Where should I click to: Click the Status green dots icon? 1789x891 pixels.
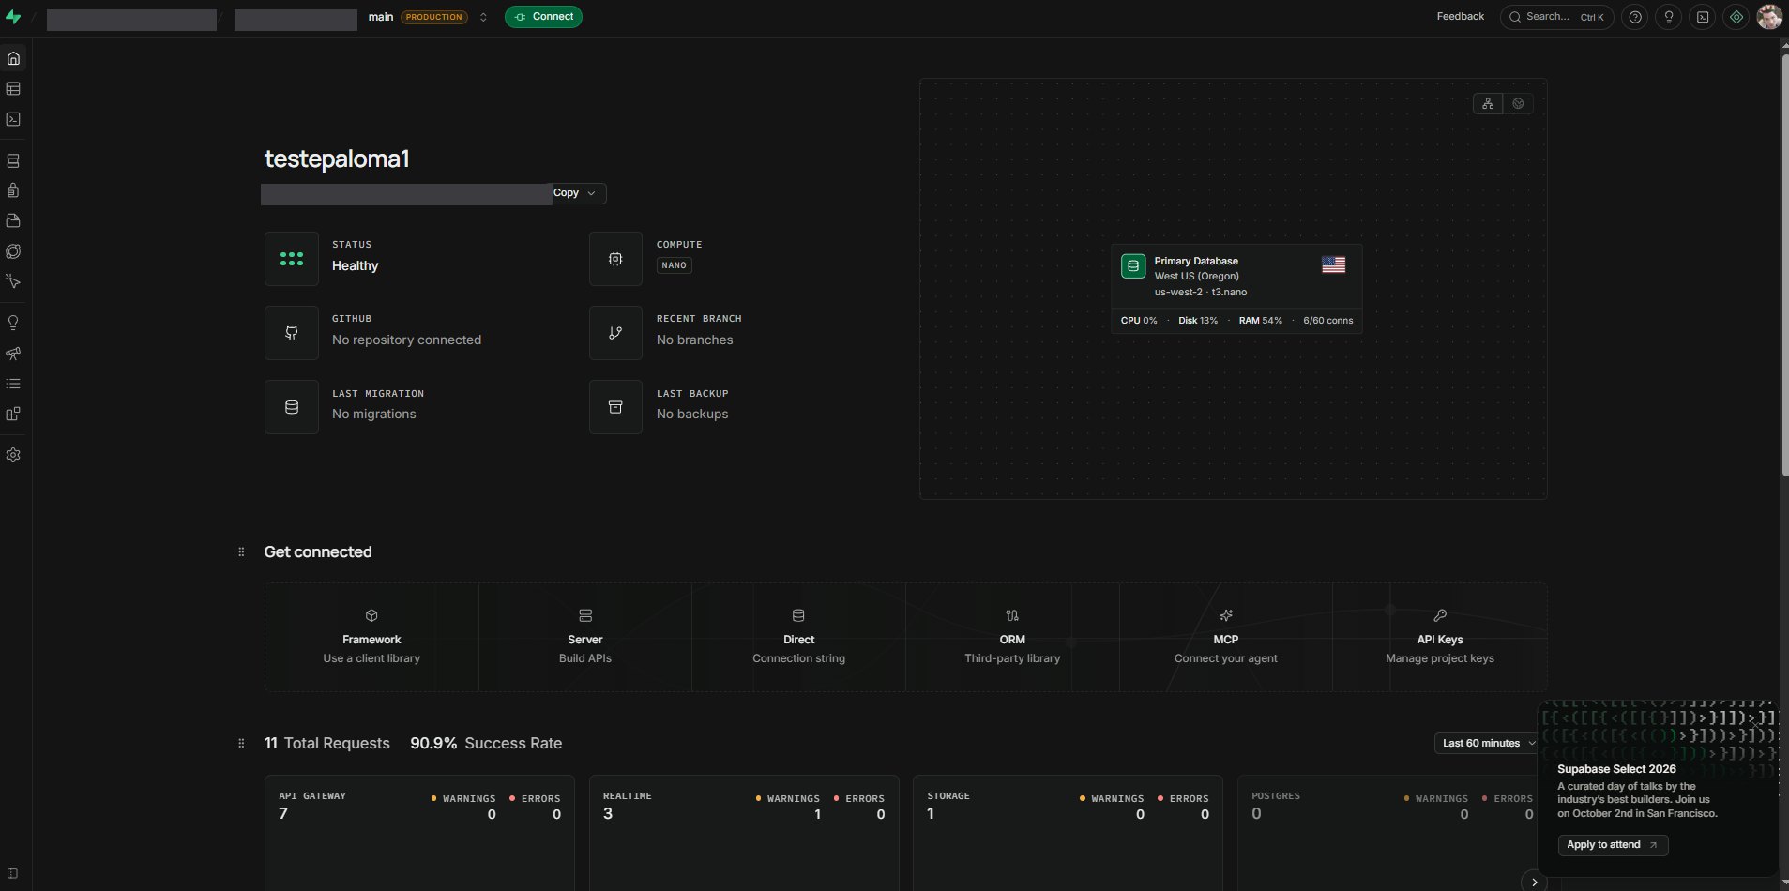292,259
